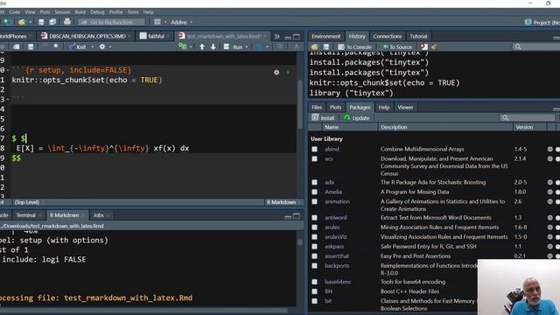Check the abind package checkbox

[314, 150]
